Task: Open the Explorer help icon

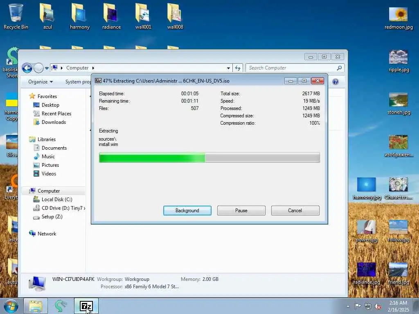Action: pyautogui.click(x=336, y=82)
